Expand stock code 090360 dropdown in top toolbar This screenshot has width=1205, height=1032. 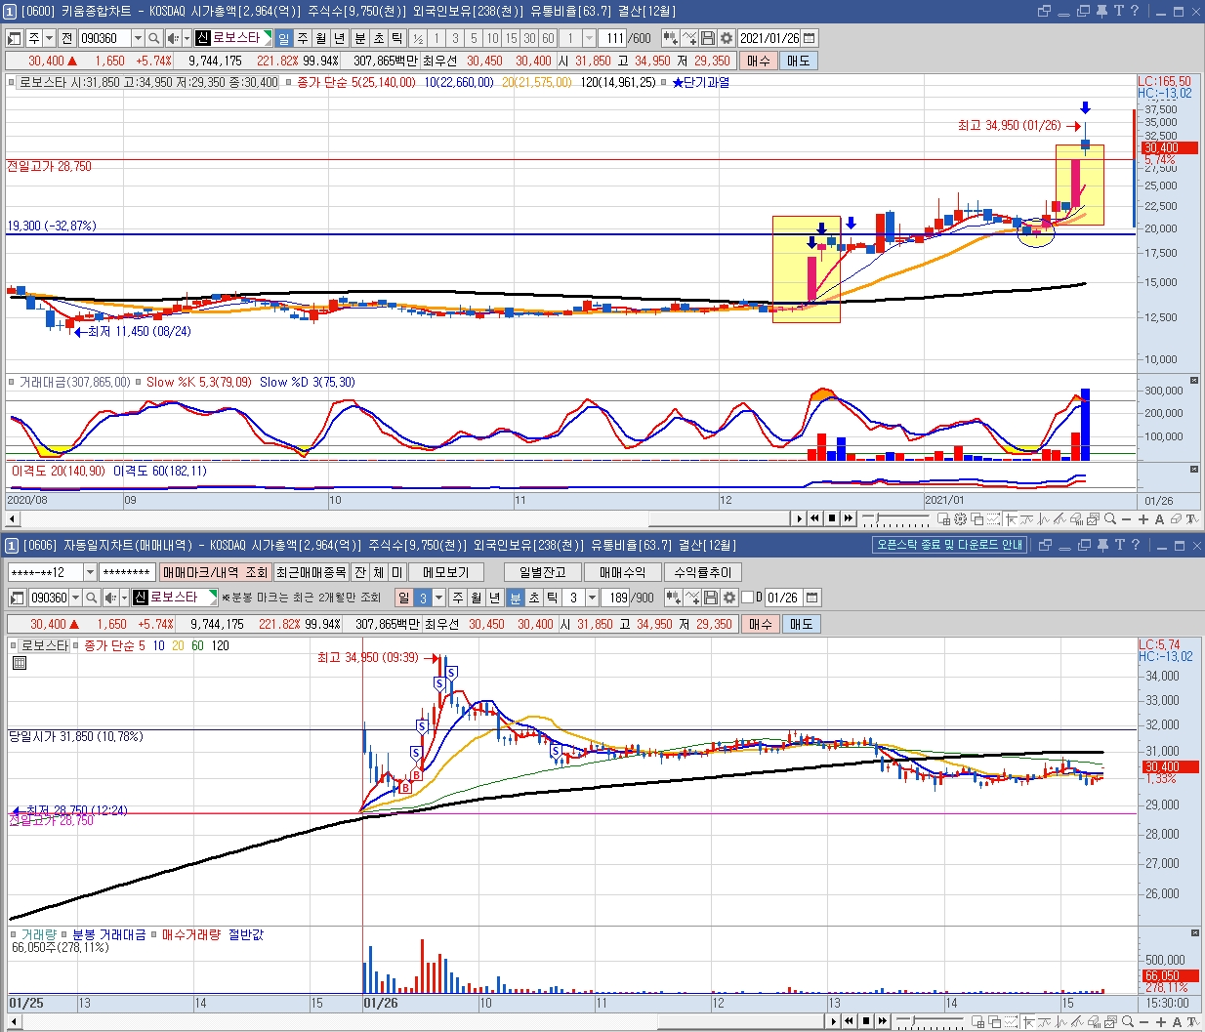pyautogui.click(x=138, y=38)
